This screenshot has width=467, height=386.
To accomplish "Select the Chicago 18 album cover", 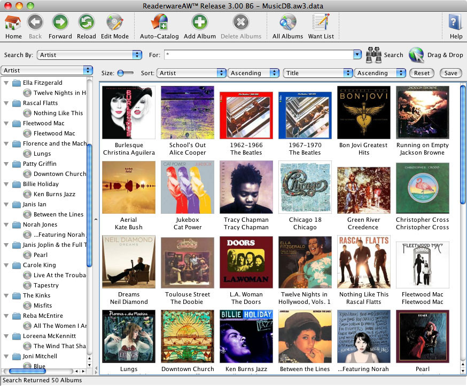I will click(x=305, y=187).
